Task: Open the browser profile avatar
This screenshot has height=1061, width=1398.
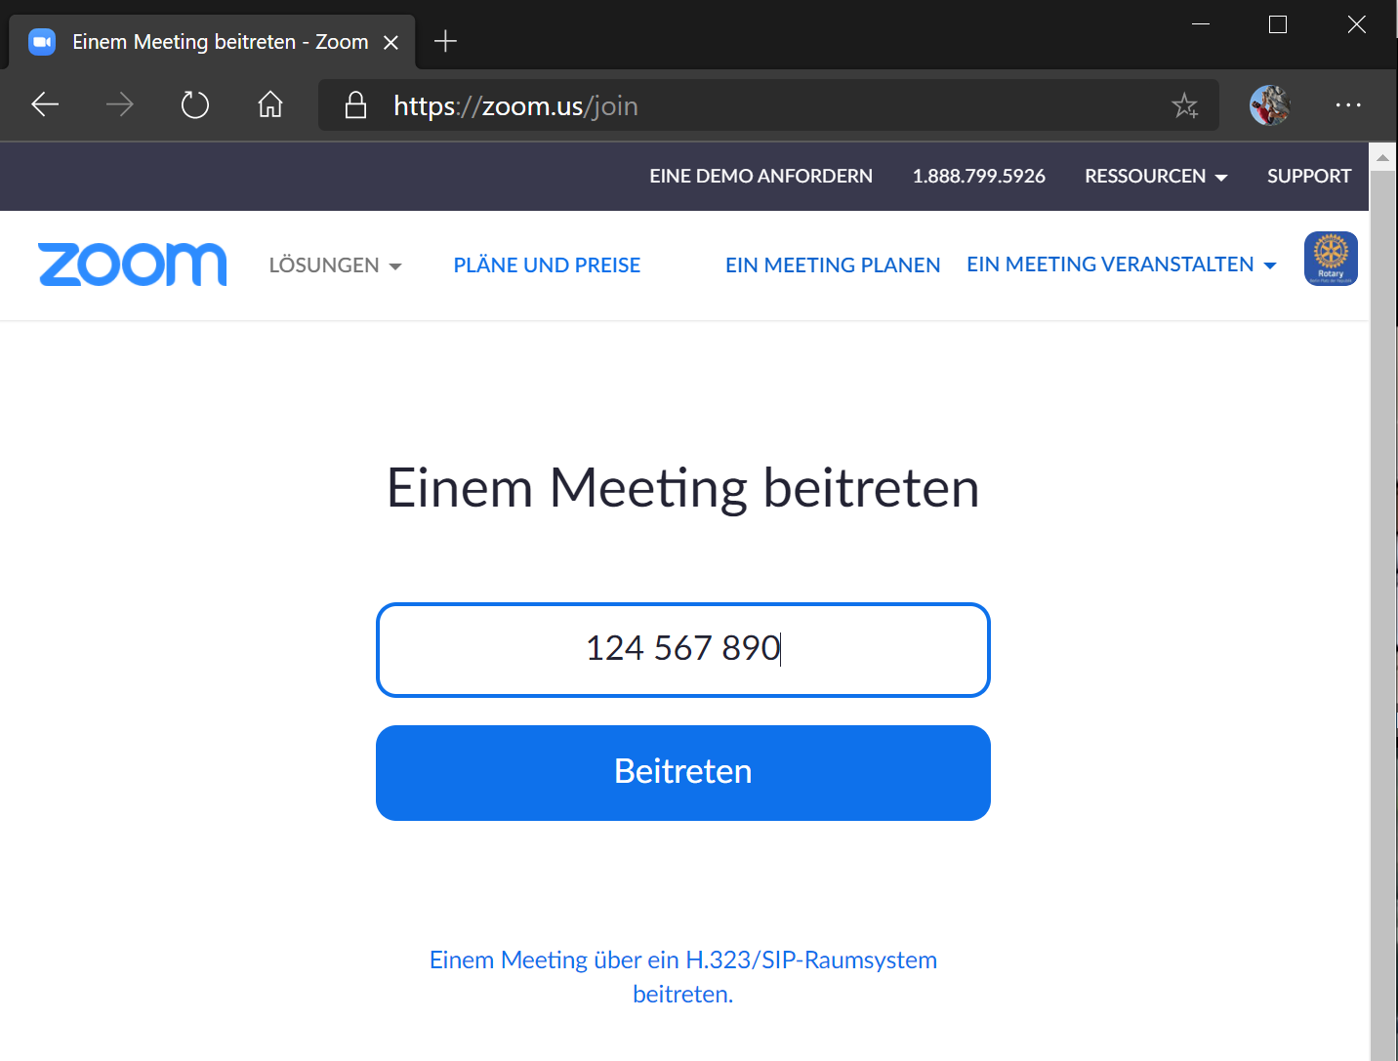Action: tap(1270, 105)
